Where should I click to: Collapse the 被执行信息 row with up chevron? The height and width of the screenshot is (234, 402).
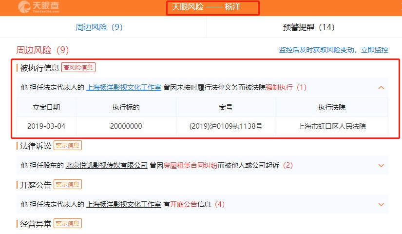click(381, 88)
